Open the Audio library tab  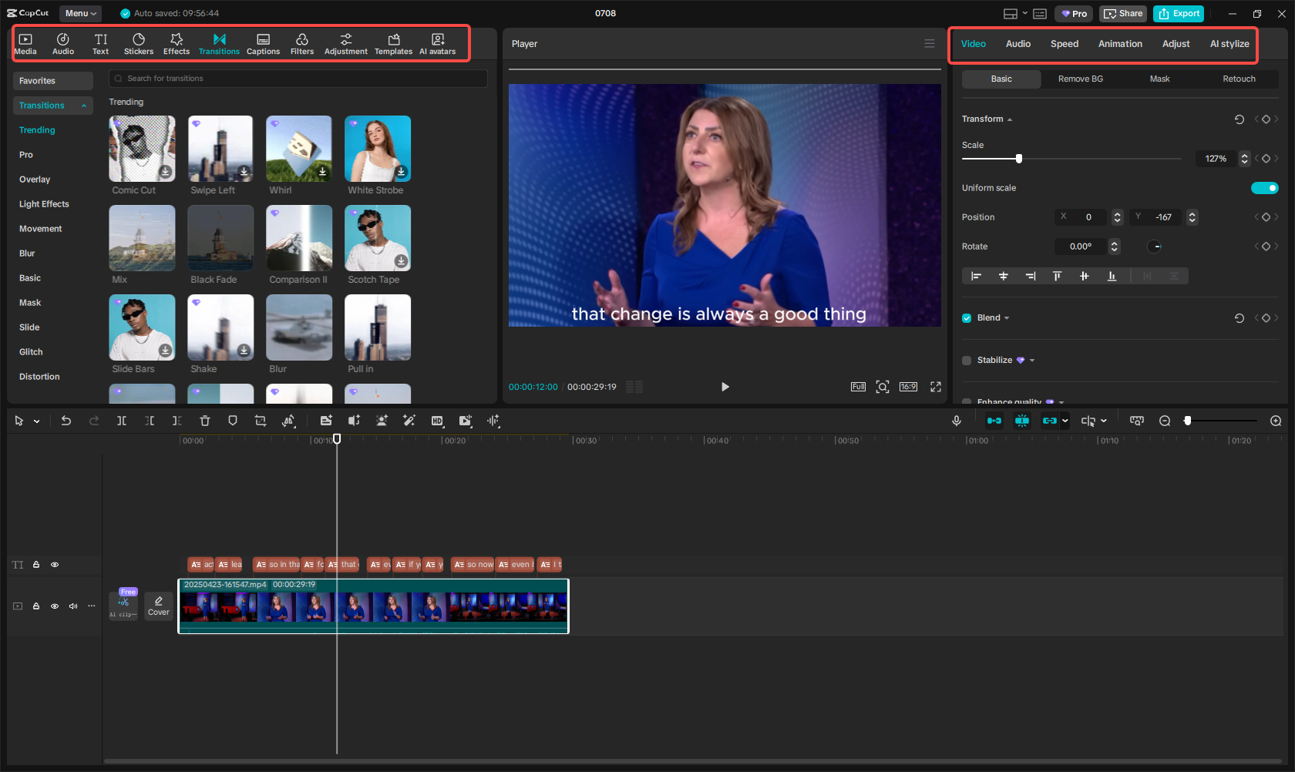tap(63, 44)
